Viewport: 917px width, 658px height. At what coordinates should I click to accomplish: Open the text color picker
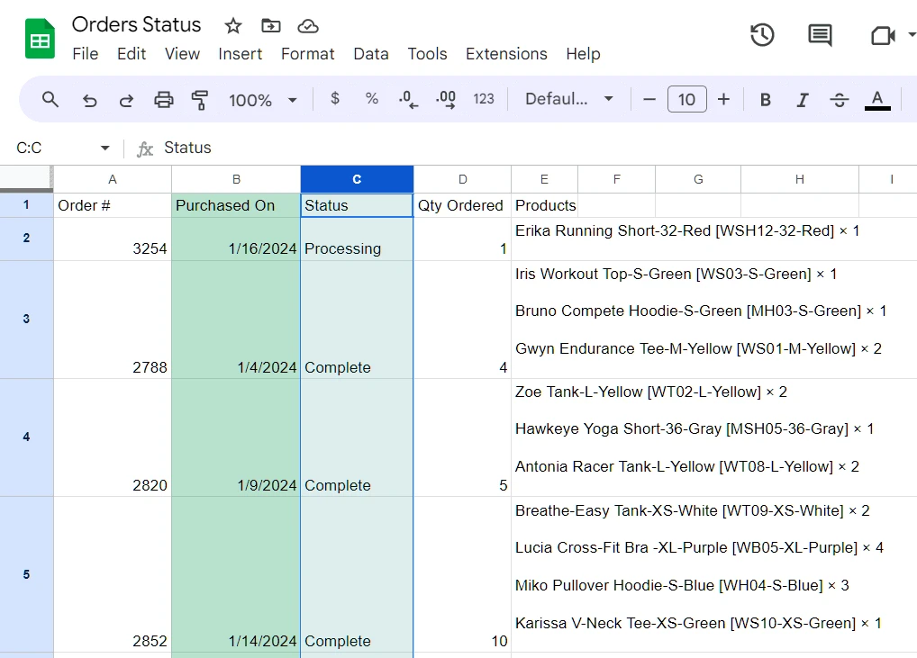point(877,99)
